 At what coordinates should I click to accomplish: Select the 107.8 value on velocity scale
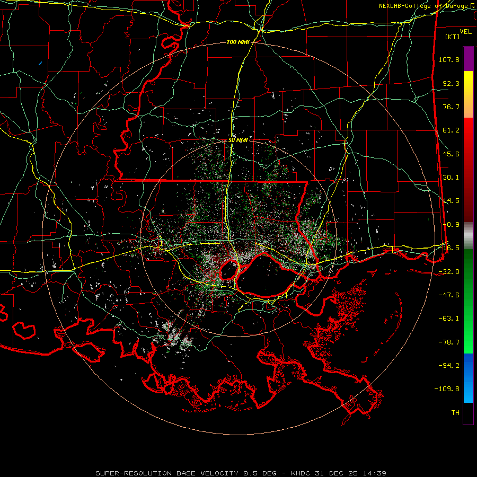449,59
